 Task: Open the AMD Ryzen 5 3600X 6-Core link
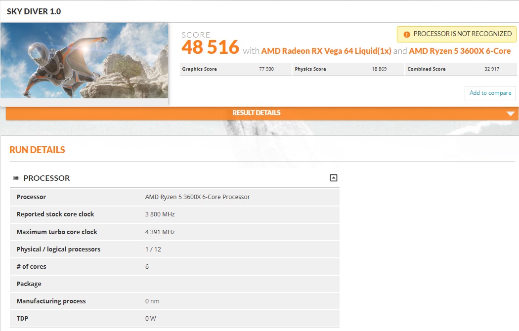click(460, 51)
